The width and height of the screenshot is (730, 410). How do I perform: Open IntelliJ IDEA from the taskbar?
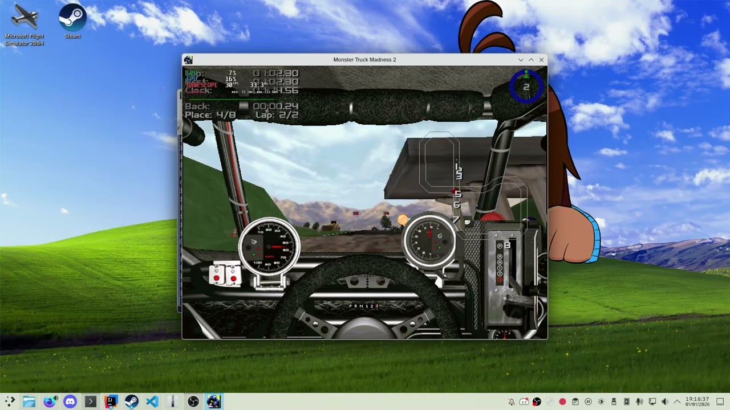point(111,401)
